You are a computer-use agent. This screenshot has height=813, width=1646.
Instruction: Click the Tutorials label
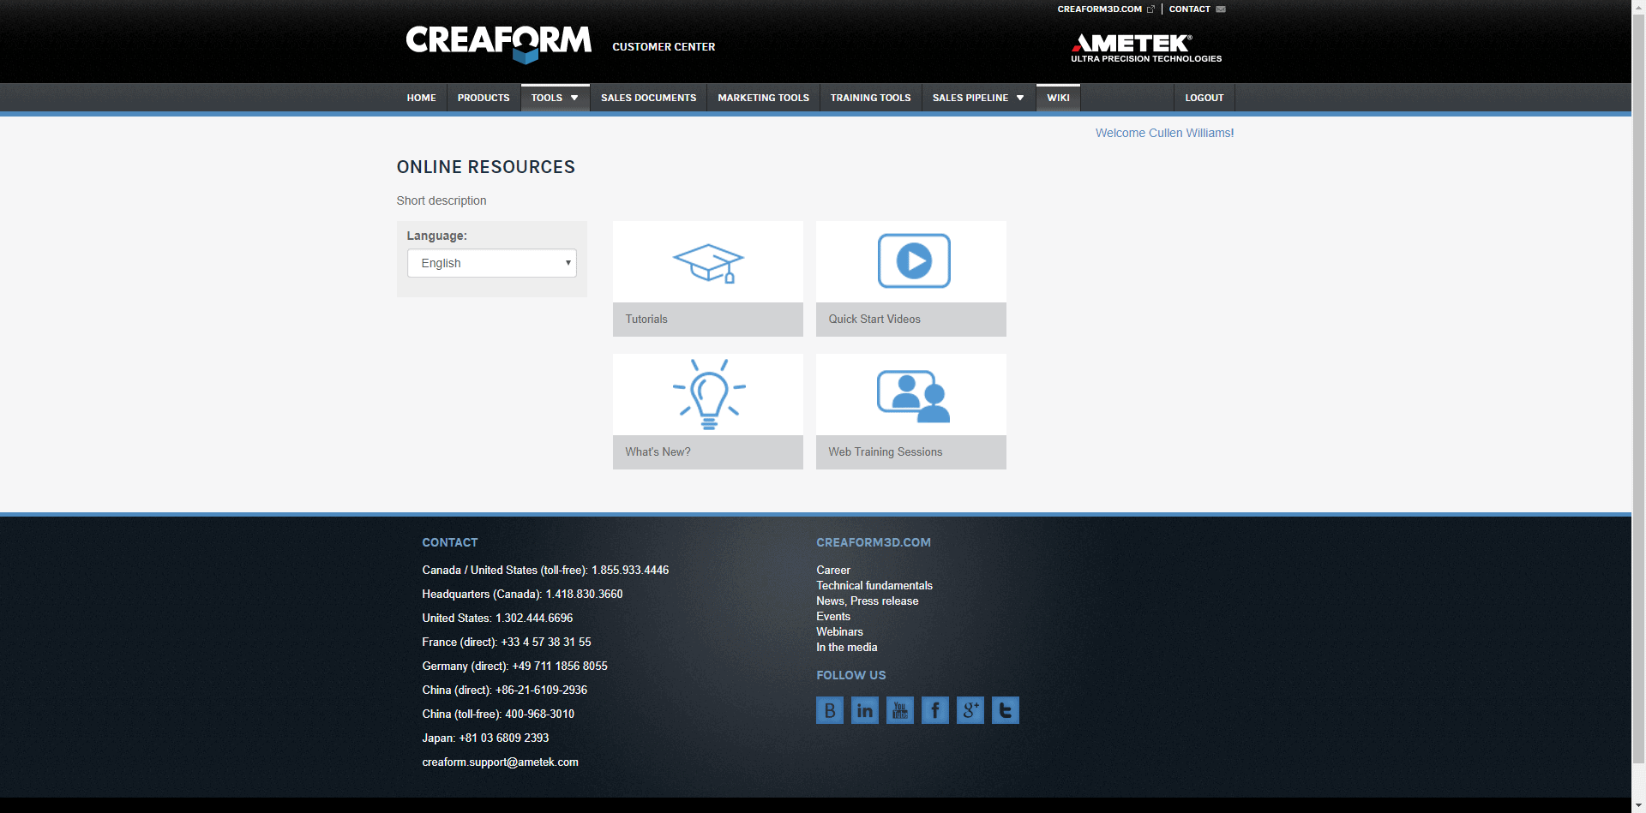tap(646, 319)
